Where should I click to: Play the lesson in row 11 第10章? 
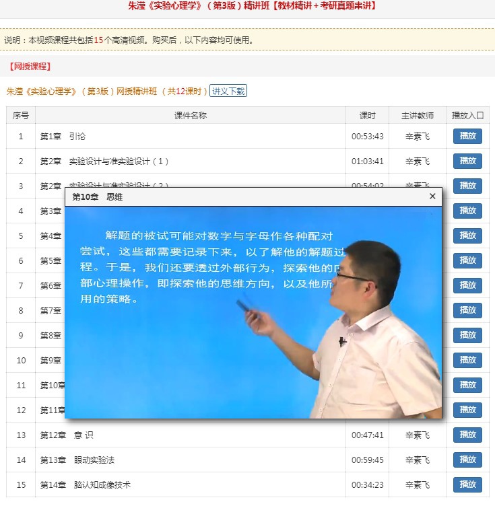click(x=467, y=385)
